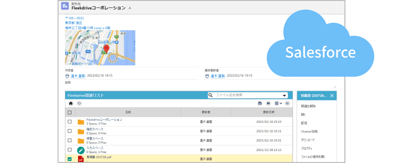The height and width of the screenshot is (163, 403).
Task: Click the folder icon of Fleekdriveコーポレーション row
Action: tap(81, 122)
